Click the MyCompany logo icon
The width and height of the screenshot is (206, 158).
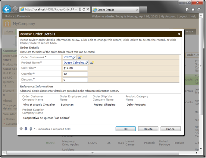pyautogui.click(x=7, y=24)
